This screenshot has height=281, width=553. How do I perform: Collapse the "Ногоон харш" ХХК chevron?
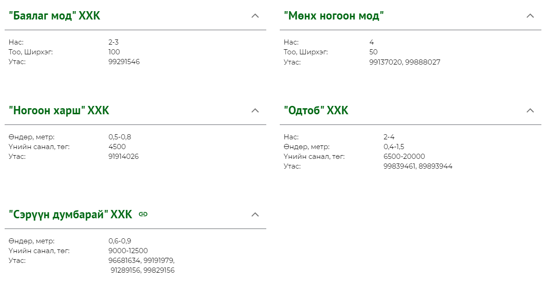255,111
